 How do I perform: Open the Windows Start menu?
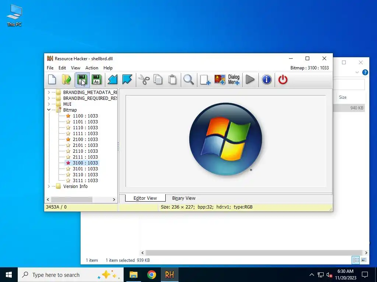click(9, 275)
